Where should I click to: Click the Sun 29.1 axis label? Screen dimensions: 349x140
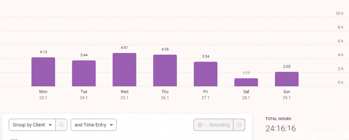point(287,95)
